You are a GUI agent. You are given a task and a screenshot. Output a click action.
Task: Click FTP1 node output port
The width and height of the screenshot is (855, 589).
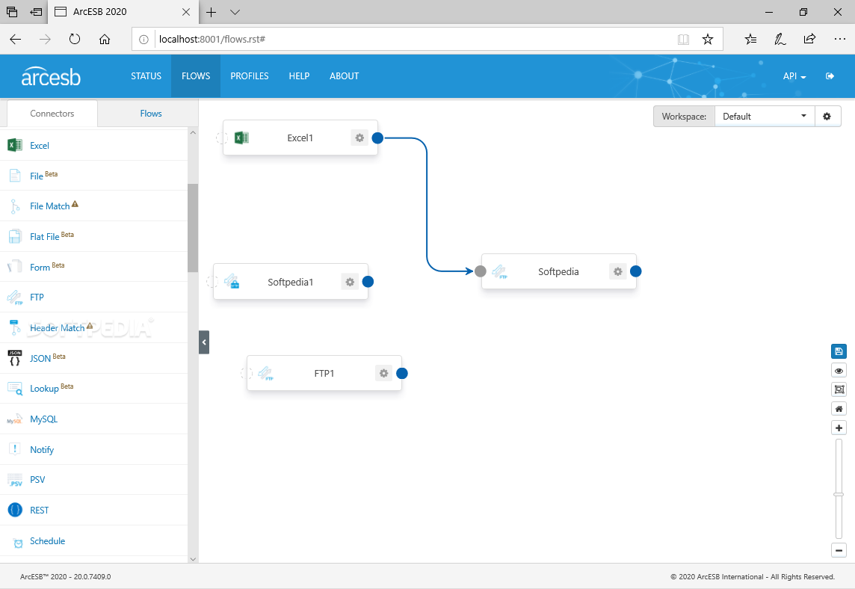click(402, 373)
